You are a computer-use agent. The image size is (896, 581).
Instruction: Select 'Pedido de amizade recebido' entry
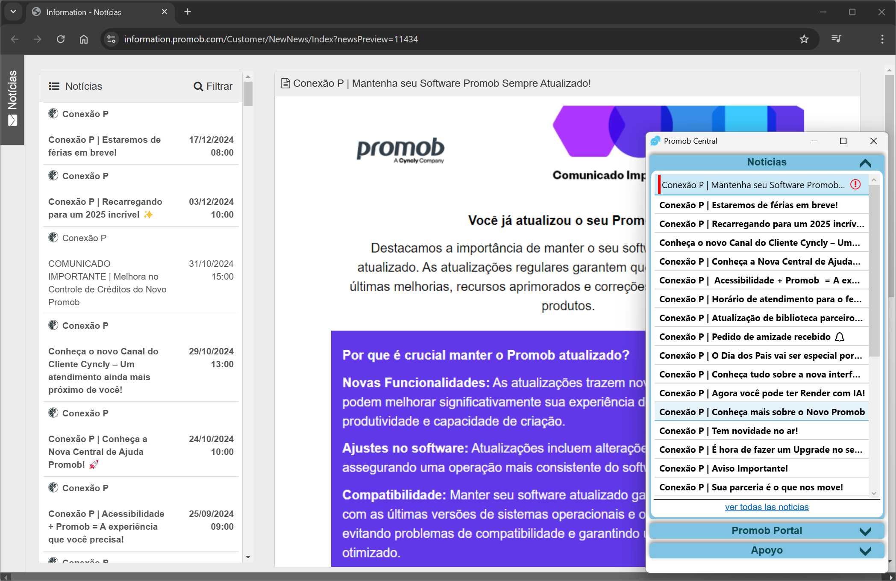(761, 337)
